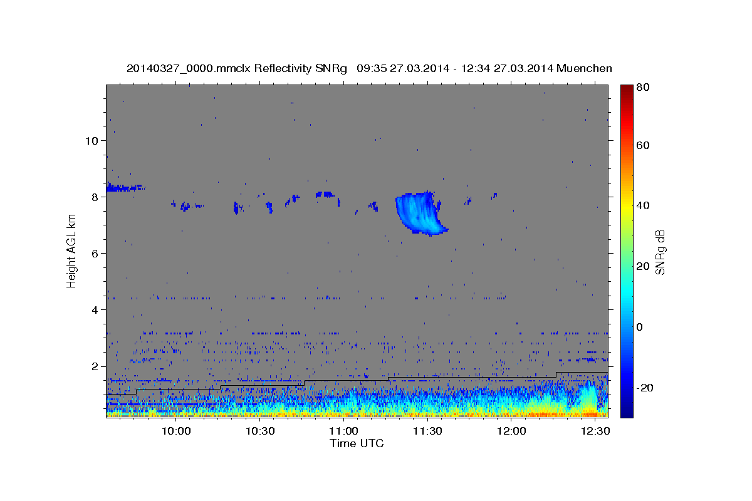
Task: Click the colorbar value label '-20'
Action: coord(644,388)
